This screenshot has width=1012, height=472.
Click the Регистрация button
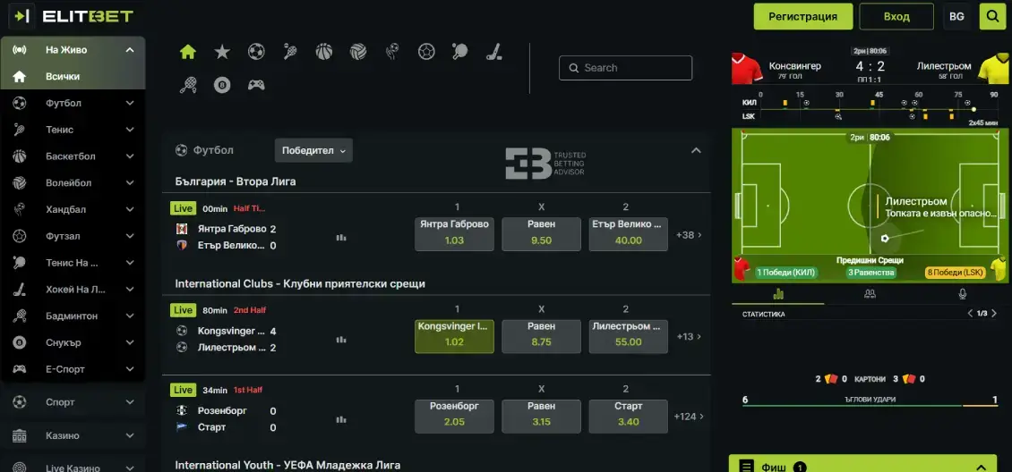pos(802,17)
